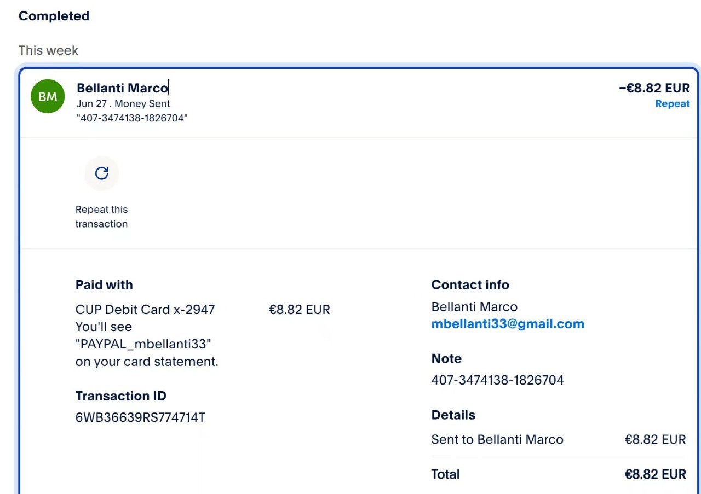Click the PAYPAL_mbellanti33 statement descriptor
This screenshot has height=494, width=701.
tap(143, 344)
